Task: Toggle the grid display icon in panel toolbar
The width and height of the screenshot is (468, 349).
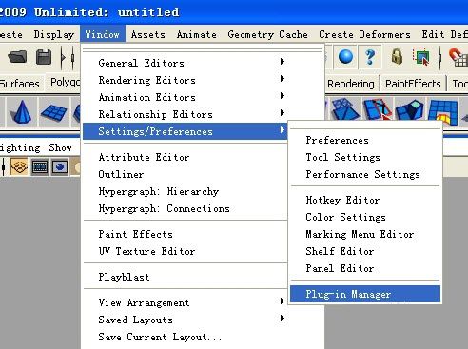Action: 19,166
